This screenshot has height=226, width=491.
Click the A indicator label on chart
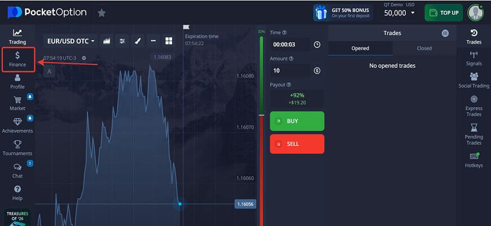49,71
